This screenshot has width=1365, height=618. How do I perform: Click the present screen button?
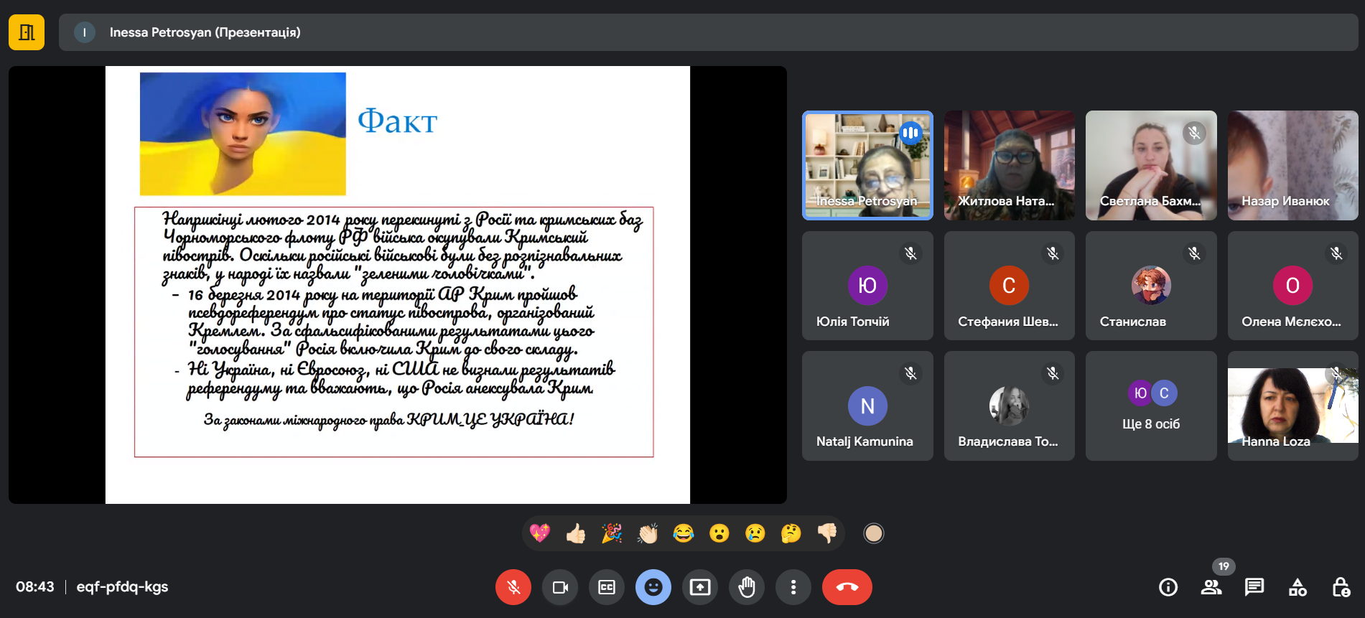click(x=700, y=587)
